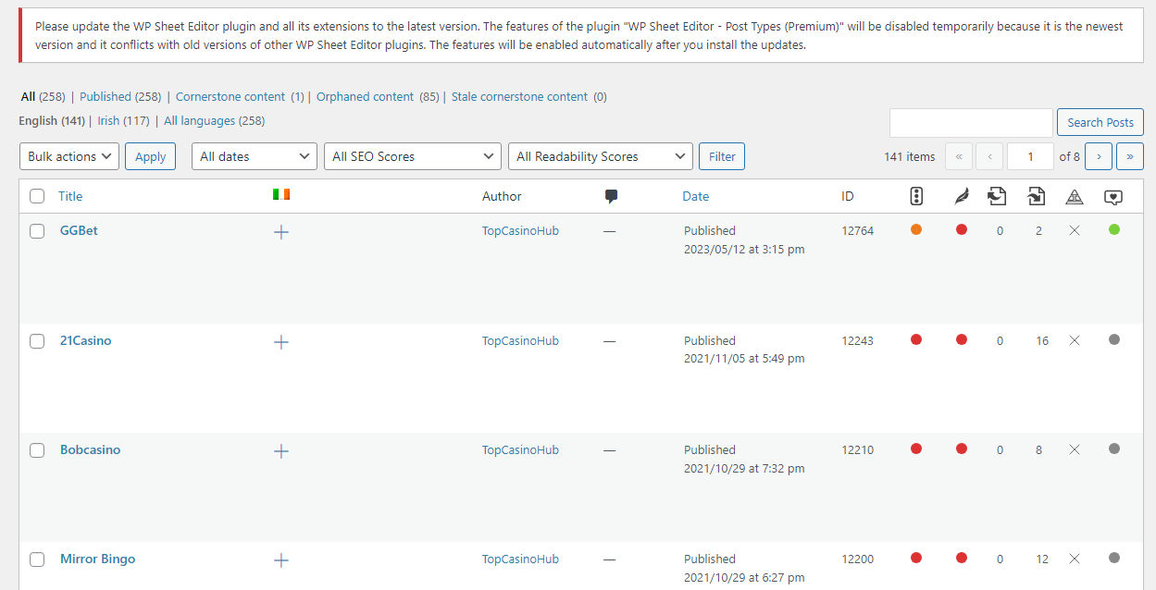Click GGBet green inclusive language dot

(1114, 229)
